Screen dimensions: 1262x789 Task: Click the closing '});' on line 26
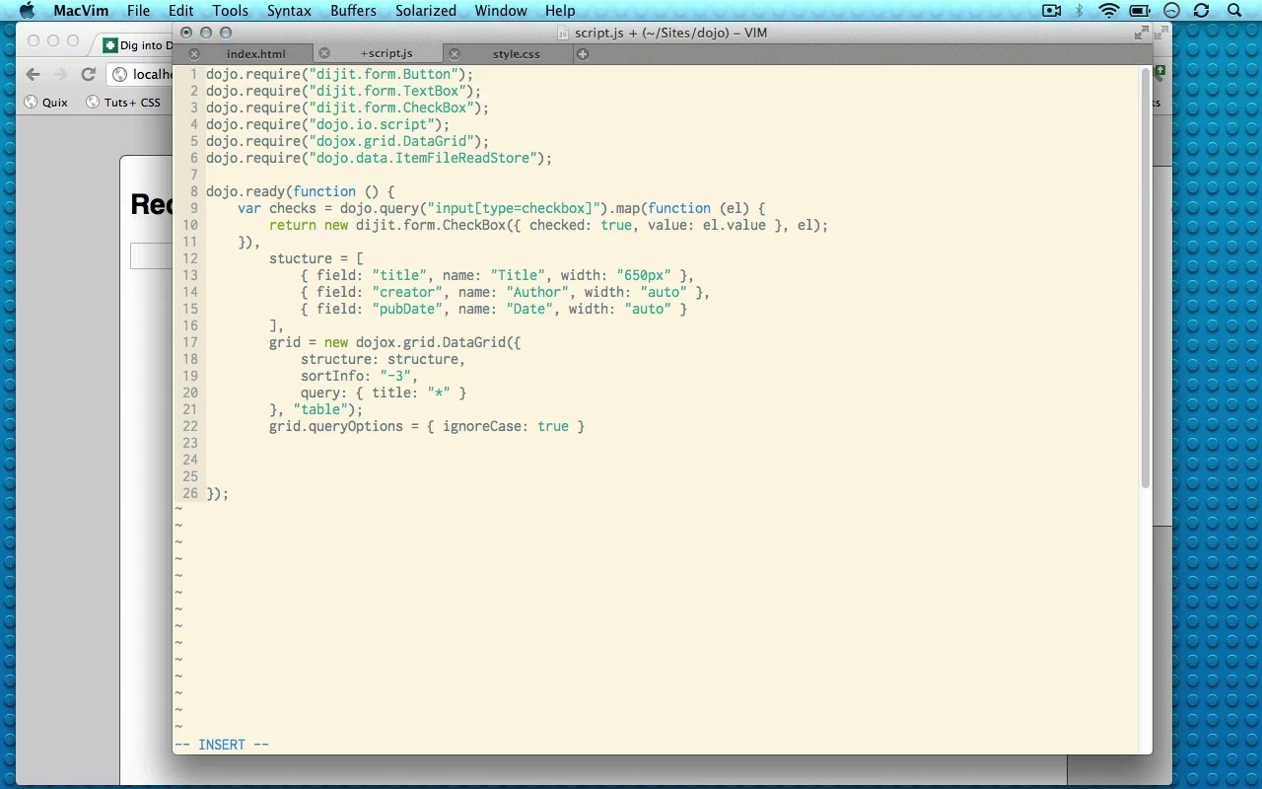[x=217, y=493]
